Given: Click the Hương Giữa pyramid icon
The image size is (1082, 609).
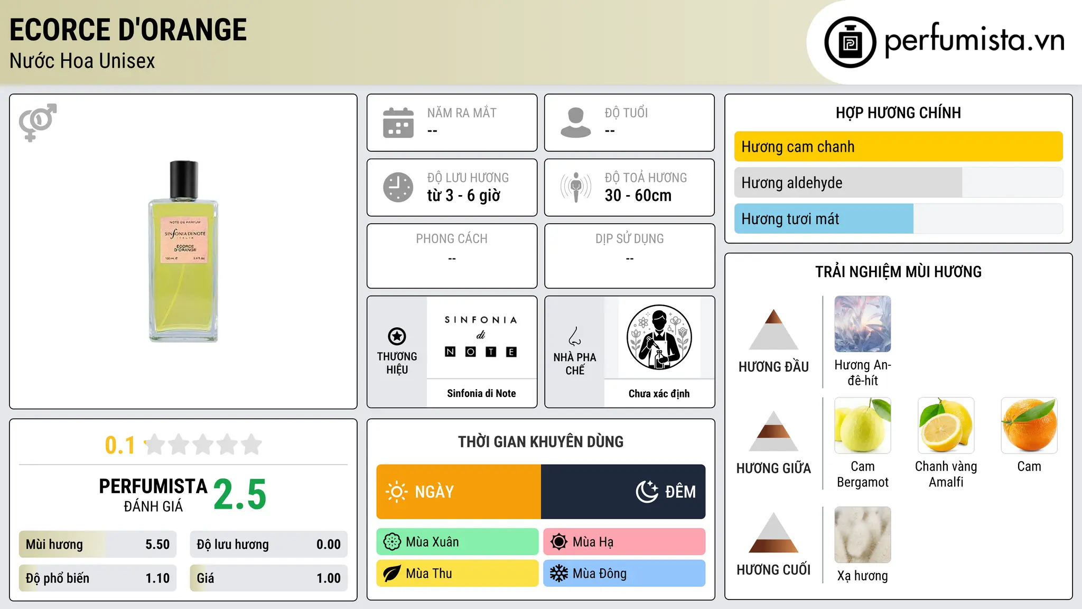Looking at the screenshot, I should pos(773,431).
